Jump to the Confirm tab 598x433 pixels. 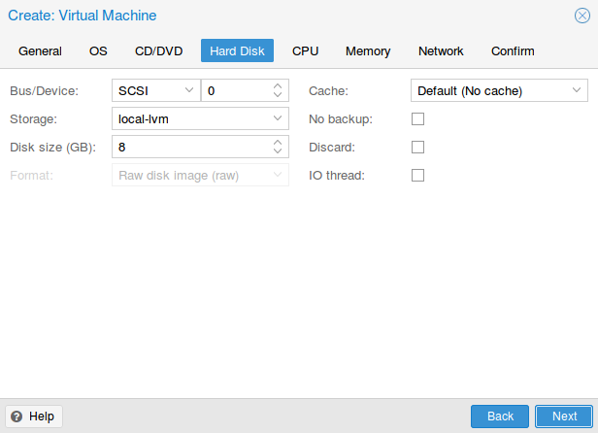[x=513, y=50]
